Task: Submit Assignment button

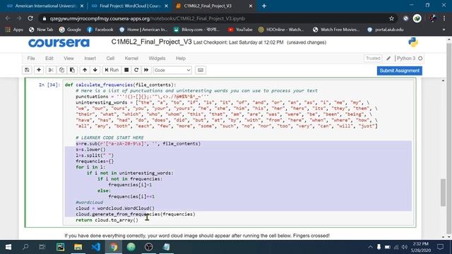Action: pos(399,71)
